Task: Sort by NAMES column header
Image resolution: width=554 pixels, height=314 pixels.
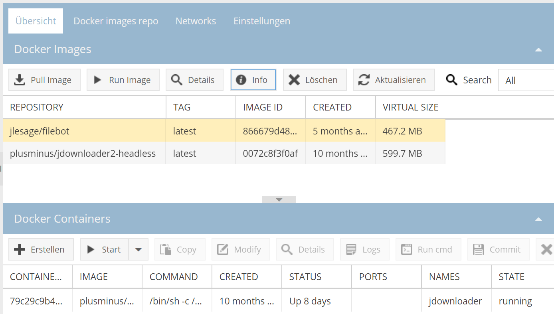Action: tap(456, 276)
